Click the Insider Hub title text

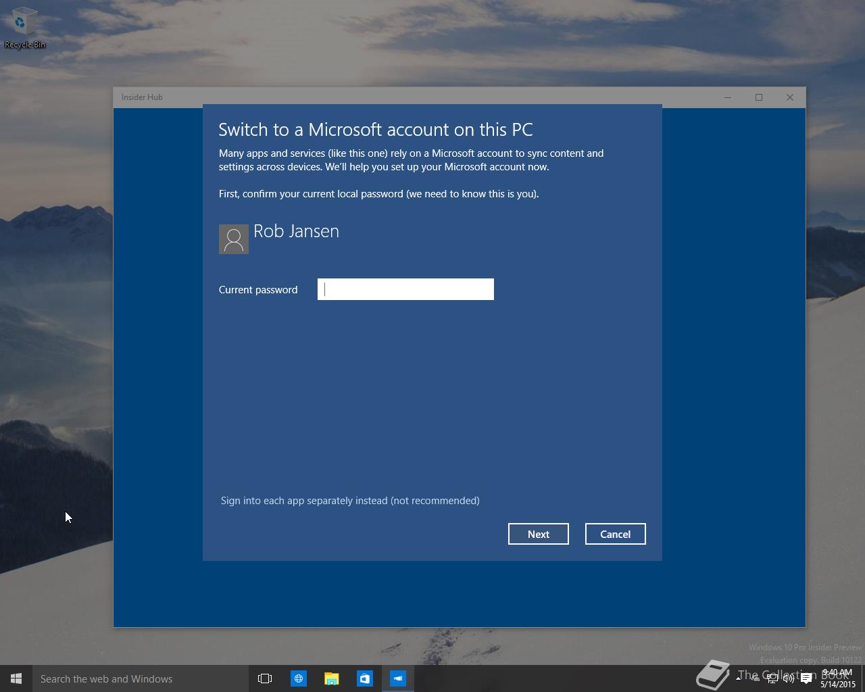(142, 97)
